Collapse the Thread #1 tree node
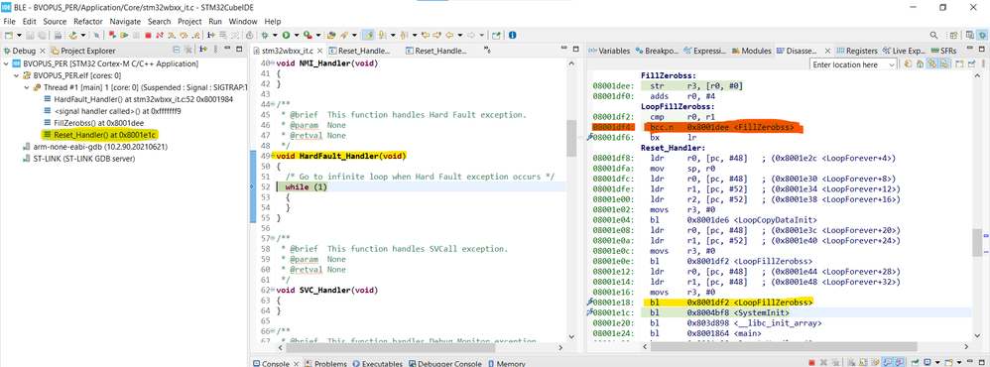This screenshot has height=367, width=990. tap(26, 87)
